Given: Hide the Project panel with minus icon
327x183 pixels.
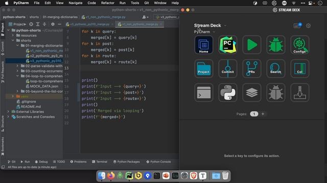Looking at the screenshot, I should click(59, 24).
